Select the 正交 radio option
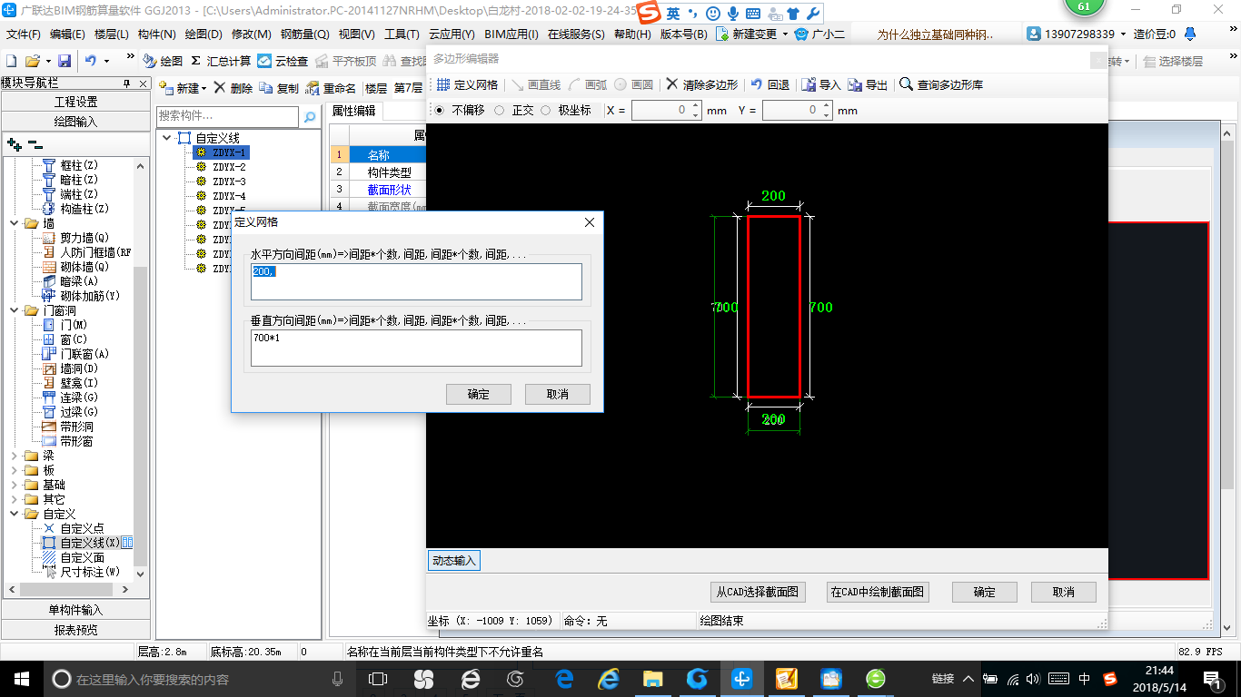This screenshot has width=1241, height=697. coord(500,110)
